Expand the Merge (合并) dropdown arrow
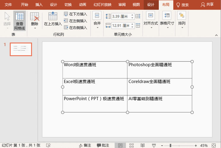 tap(97, 28)
